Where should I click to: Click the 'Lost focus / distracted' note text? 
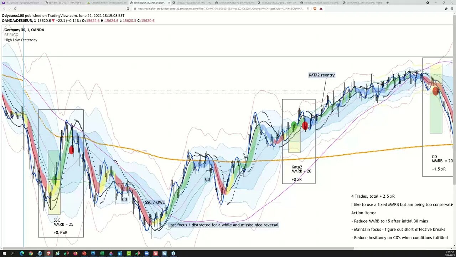pos(223,225)
